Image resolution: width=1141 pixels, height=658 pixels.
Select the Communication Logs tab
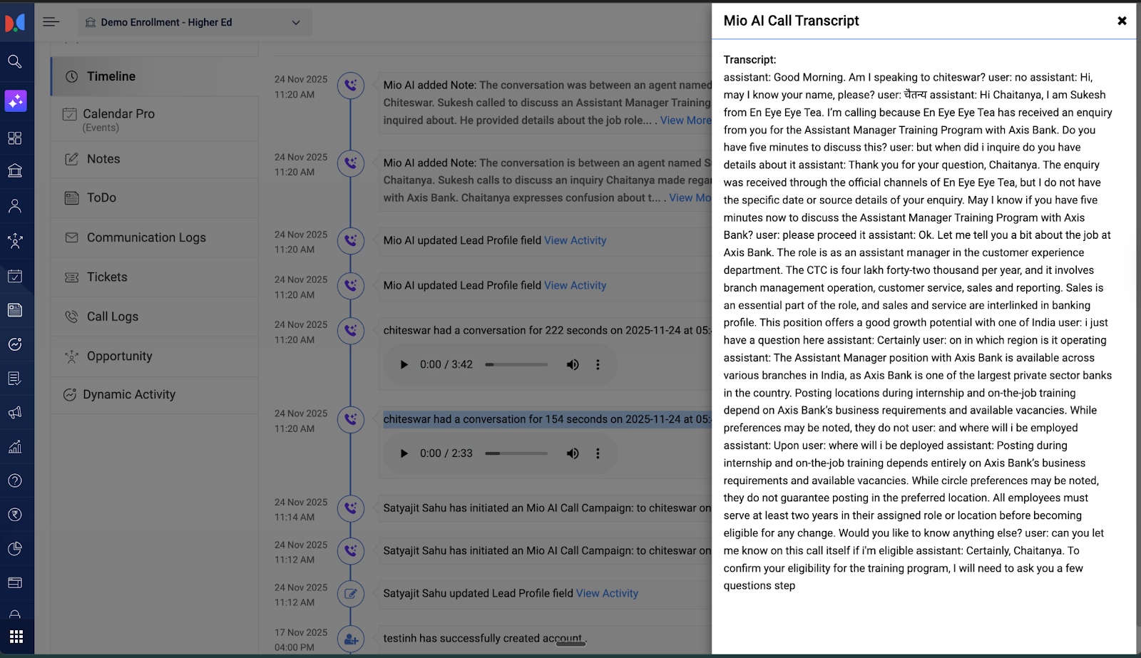tap(146, 237)
